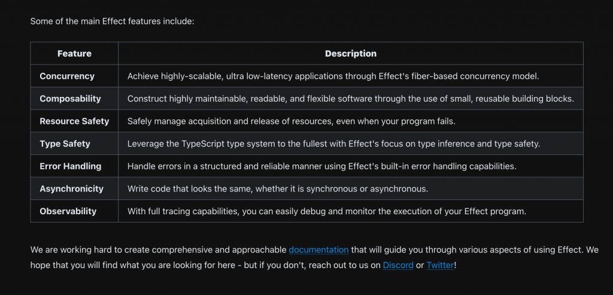Click the Type Safety feature cell

65,144
